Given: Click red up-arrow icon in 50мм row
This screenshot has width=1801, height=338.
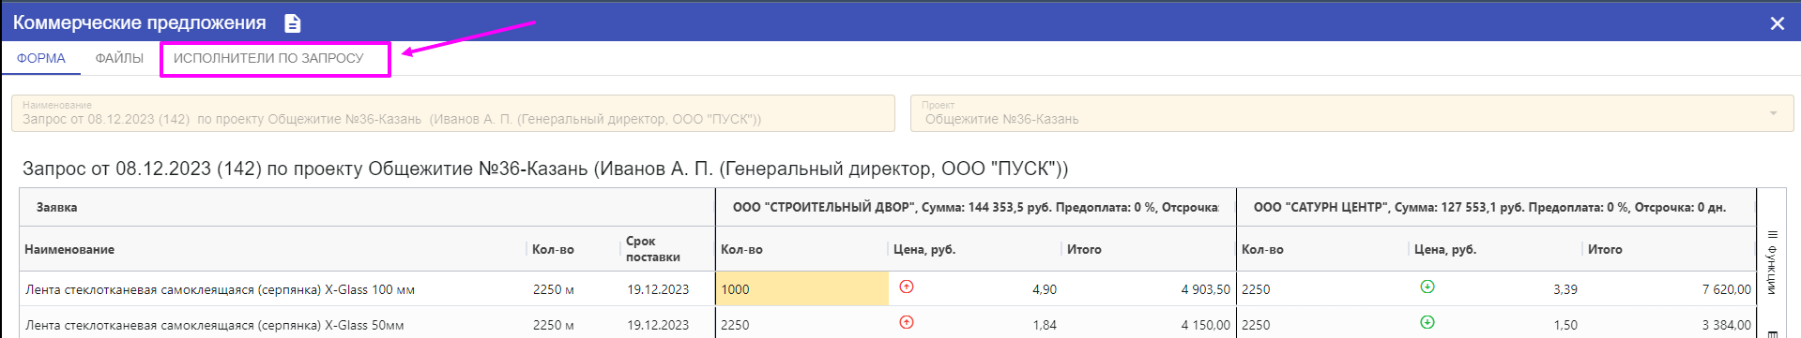Looking at the screenshot, I should point(907,322).
